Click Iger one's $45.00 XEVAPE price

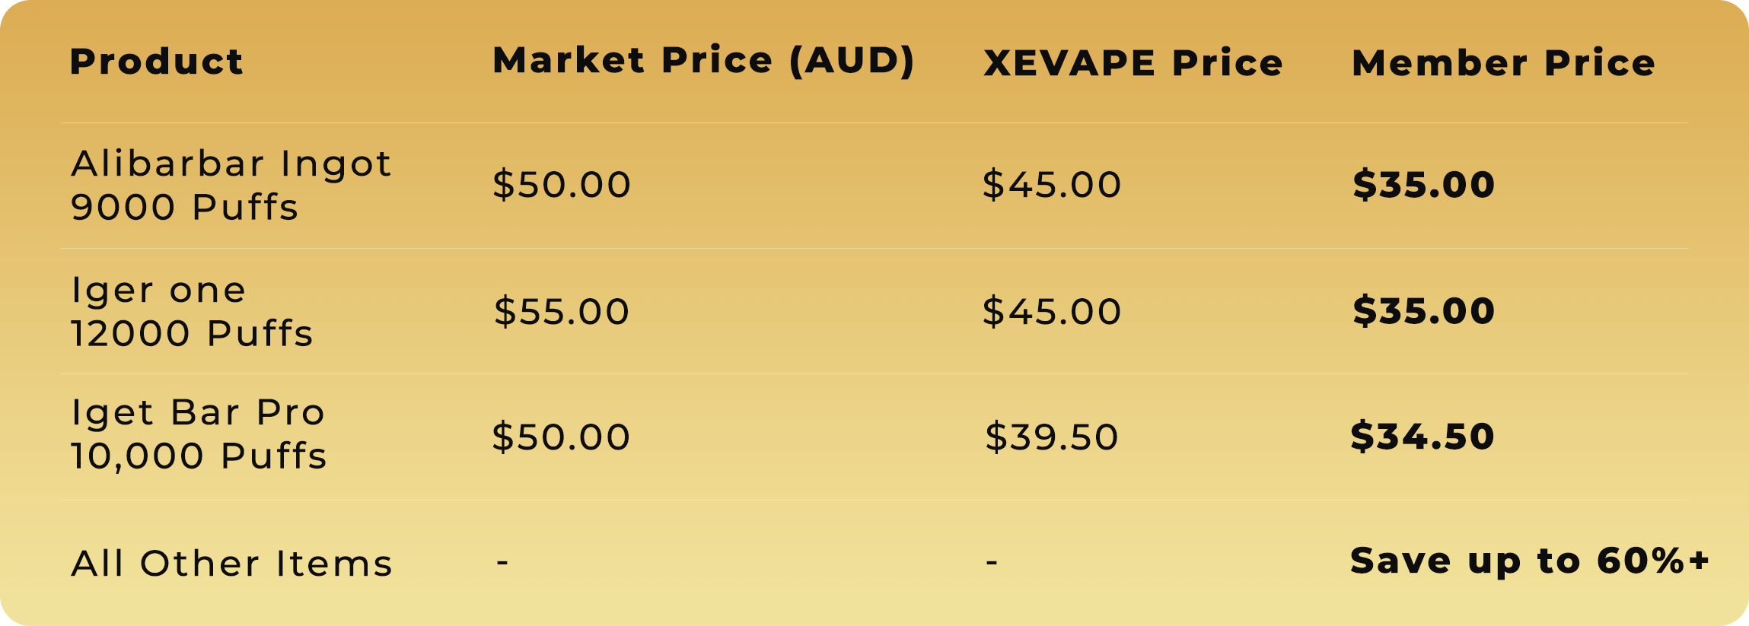[x=1052, y=311]
